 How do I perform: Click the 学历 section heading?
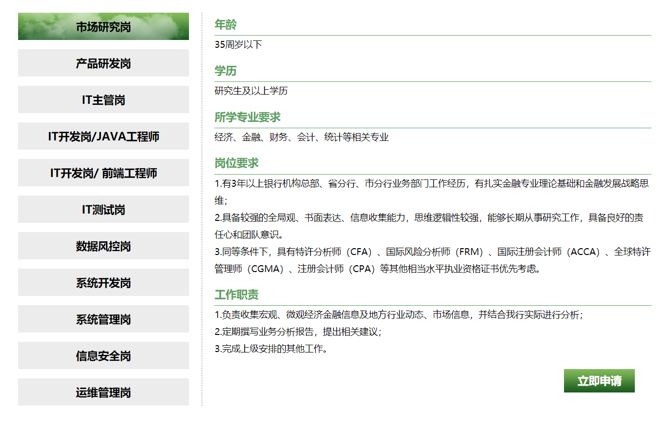(x=226, y=71)
